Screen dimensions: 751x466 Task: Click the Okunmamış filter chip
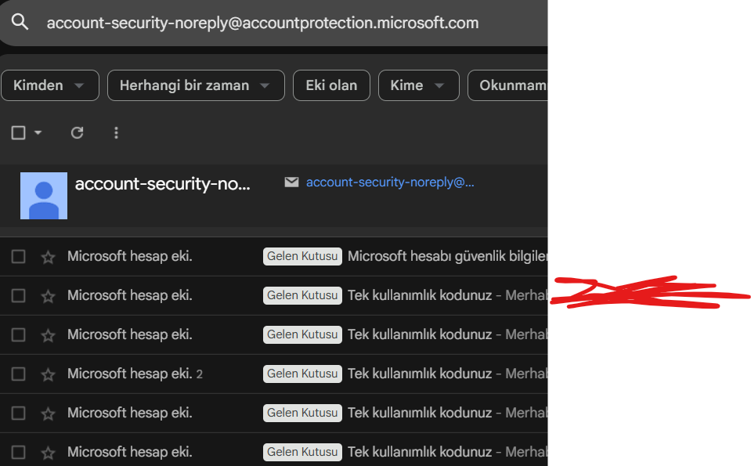509,85
